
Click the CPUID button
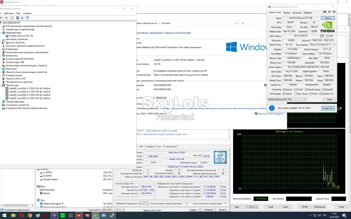pos(304,207)
